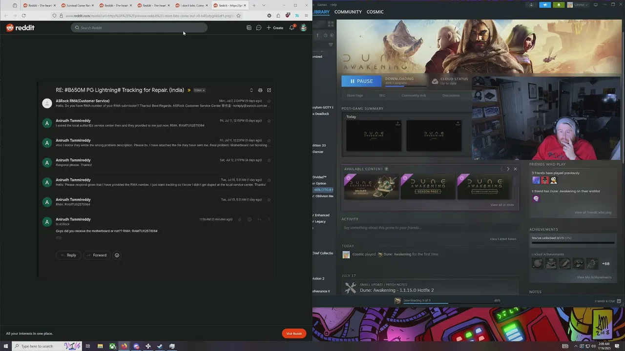This screenshot has height=351, width=625.
Task: Click View all friends who play
Action: coord(593,213)
